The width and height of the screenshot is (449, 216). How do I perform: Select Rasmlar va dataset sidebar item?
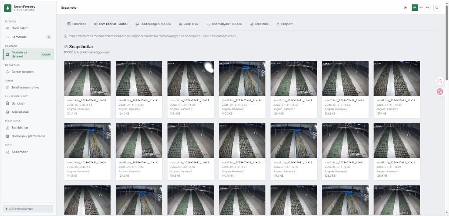tap(28, 54)
